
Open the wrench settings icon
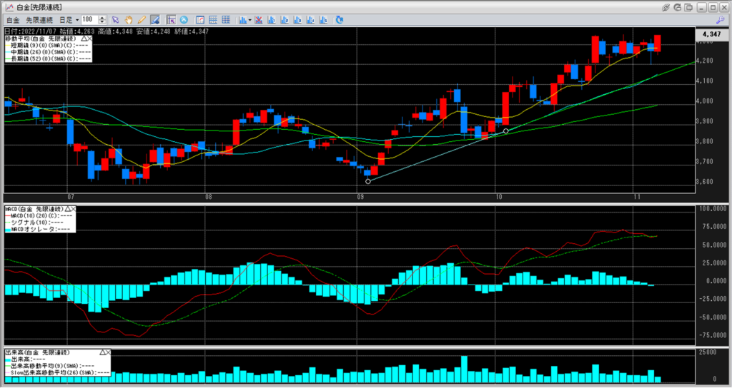pos(720,20)
